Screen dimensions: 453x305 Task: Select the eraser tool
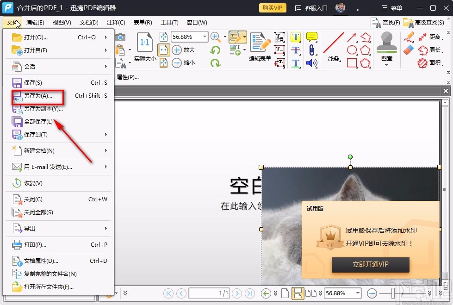(409, 50)
